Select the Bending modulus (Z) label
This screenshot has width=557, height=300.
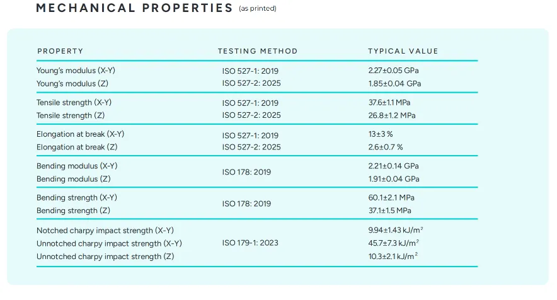pyautogui.click(x=74, y=179)
